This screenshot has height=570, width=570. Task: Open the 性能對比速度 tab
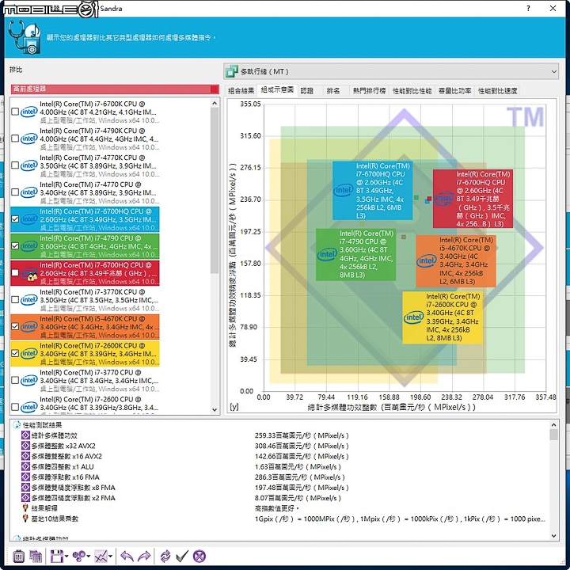pos(497,90)
